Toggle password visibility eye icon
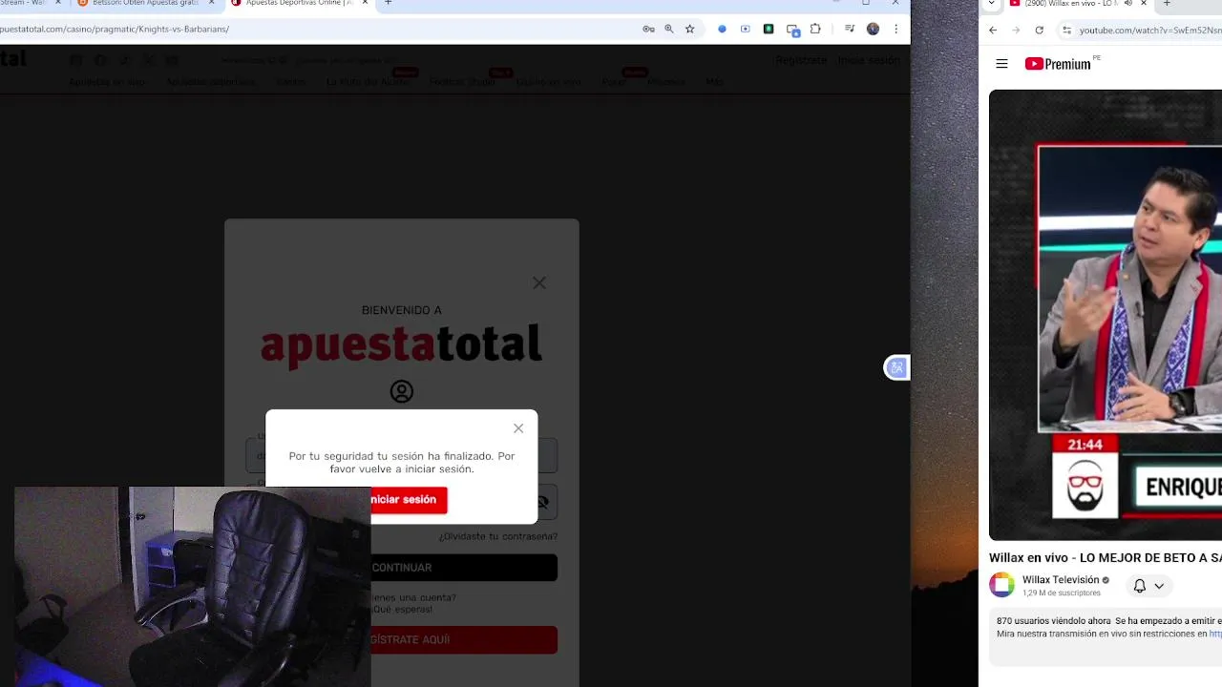The width and height of the screenshot is (1222, 687). pos(542,502)
